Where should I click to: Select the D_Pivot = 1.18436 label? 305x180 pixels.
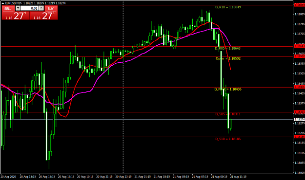click(x=228, y=89)
